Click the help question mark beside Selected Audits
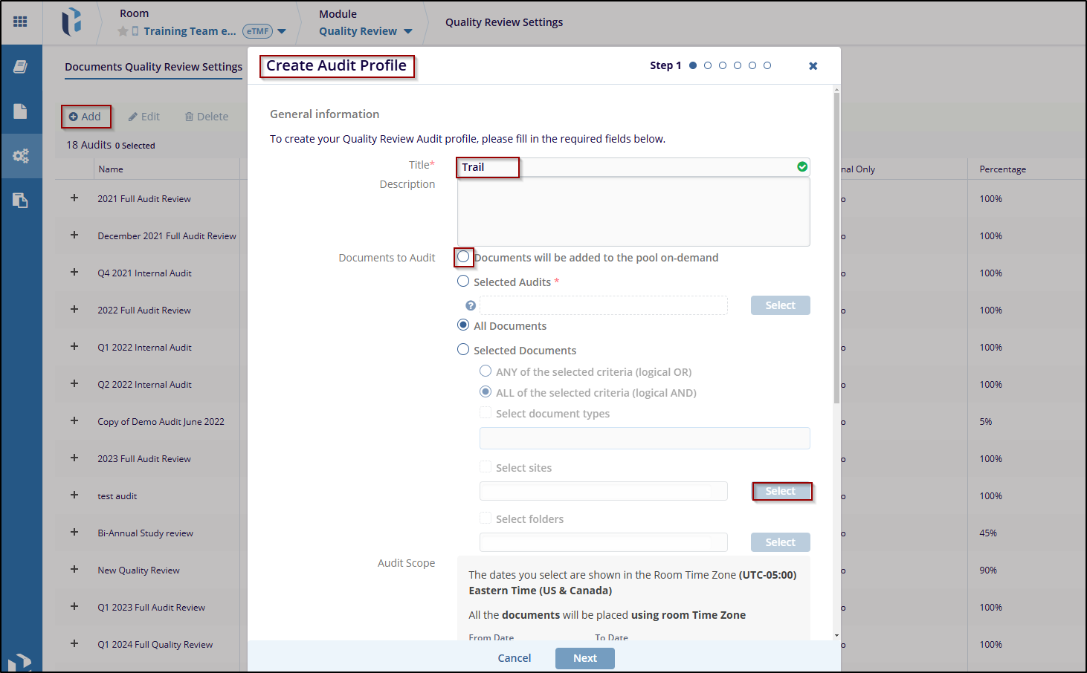 click(x=471, y=305)
